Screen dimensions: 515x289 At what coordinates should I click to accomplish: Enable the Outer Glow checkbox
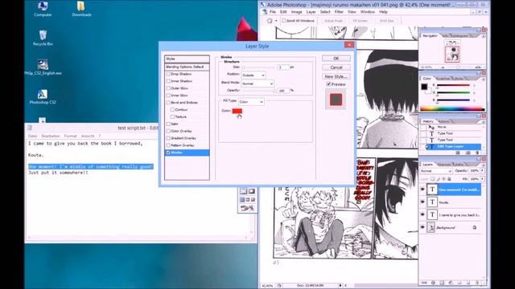(168, 88)
